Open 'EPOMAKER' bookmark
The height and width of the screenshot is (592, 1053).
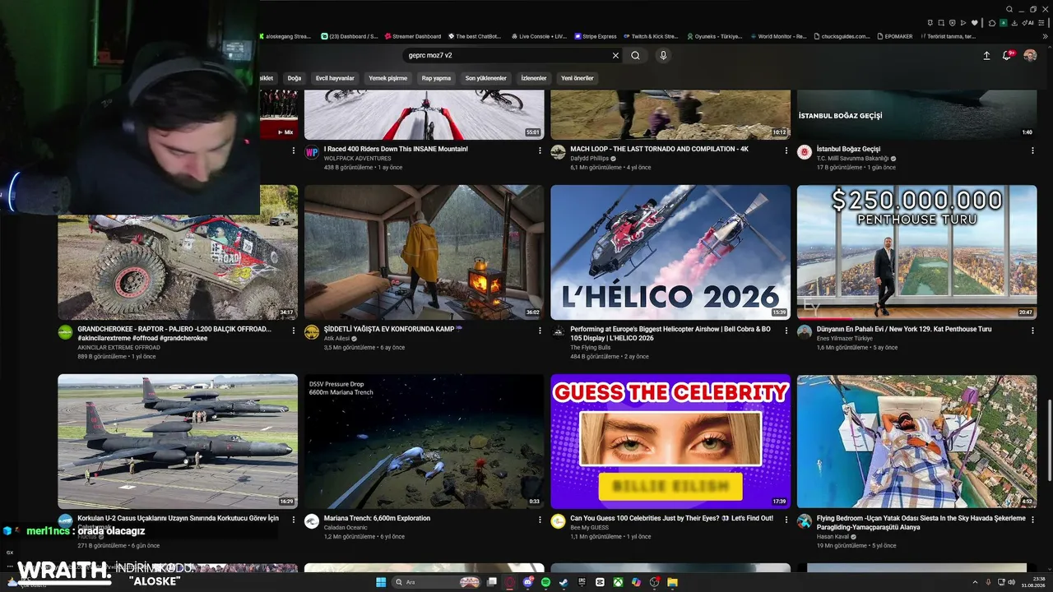click(894, 36)
